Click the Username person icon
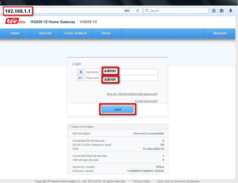The height and width of the screenshot is (183, 238). pos(81,72)
